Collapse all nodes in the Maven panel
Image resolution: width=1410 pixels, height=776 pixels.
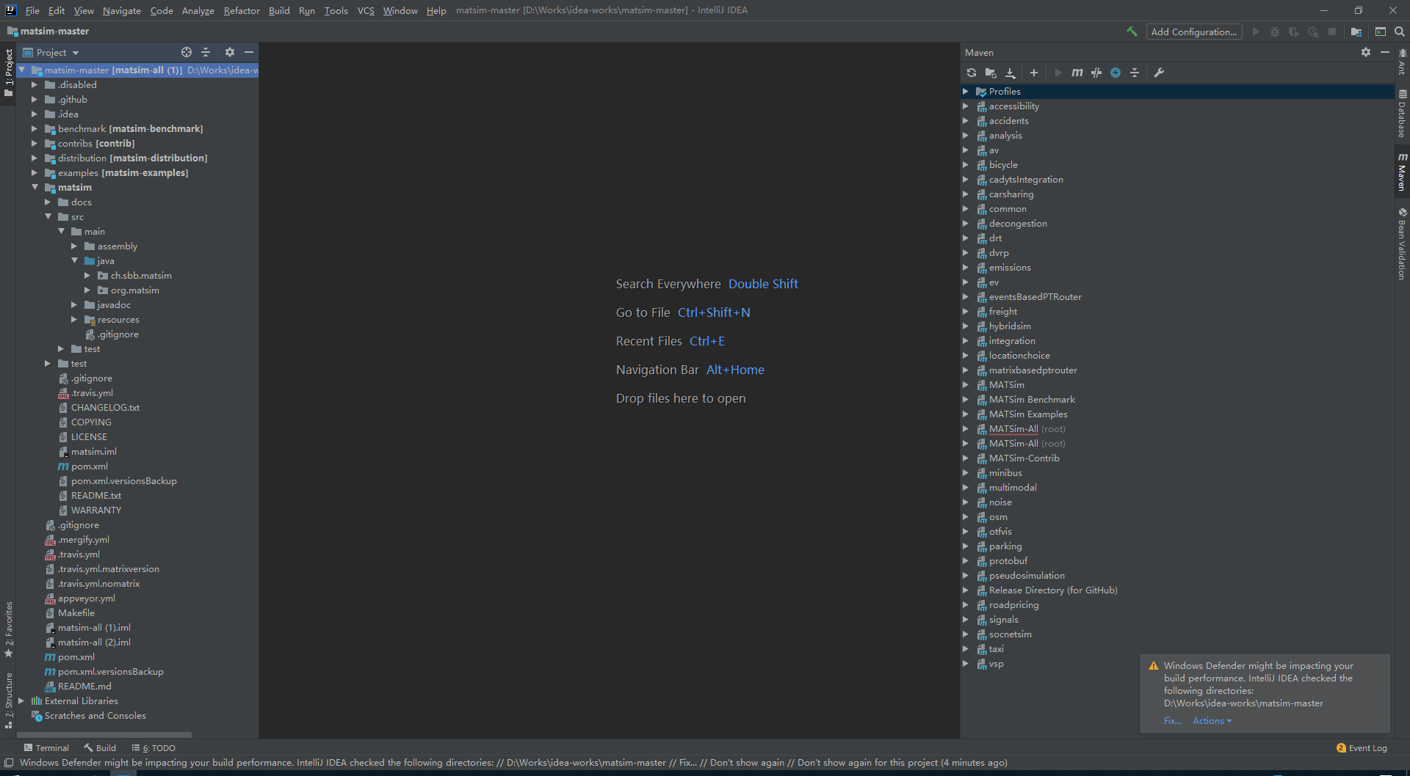(x=1135, y=73)
